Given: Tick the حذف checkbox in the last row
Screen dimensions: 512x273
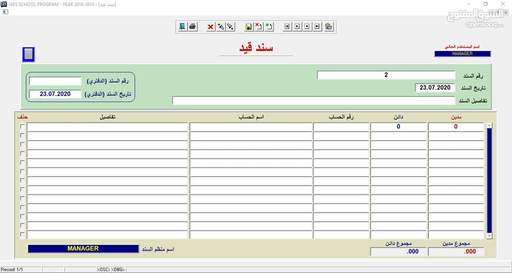Looking at the screenshot, I should tap(23, 235).
